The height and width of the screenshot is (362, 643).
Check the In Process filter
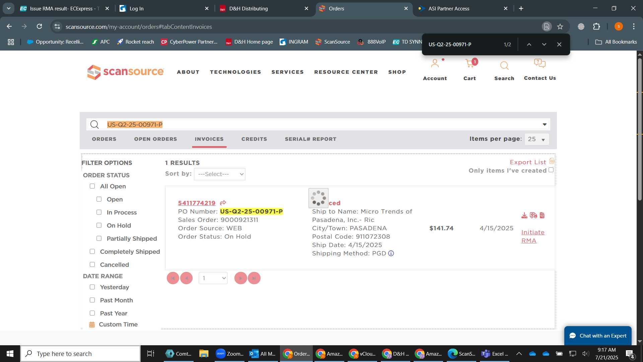99,212
